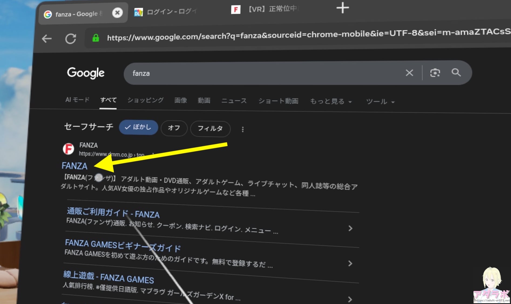Open the AI モード tab
The width and height of the screenshot is (511, 304).
point(77,100)
